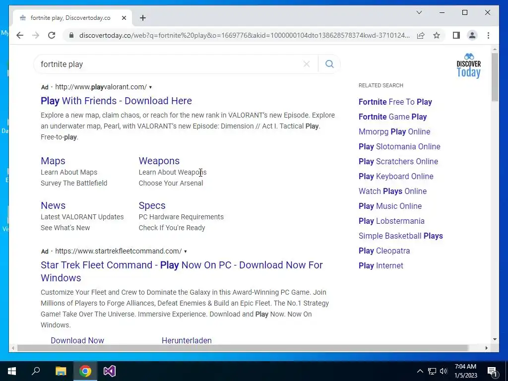Select related search Play Scratchers Online
Image resolution: width=508 pixels, height=381 pixels.
[x=398, y=161]
